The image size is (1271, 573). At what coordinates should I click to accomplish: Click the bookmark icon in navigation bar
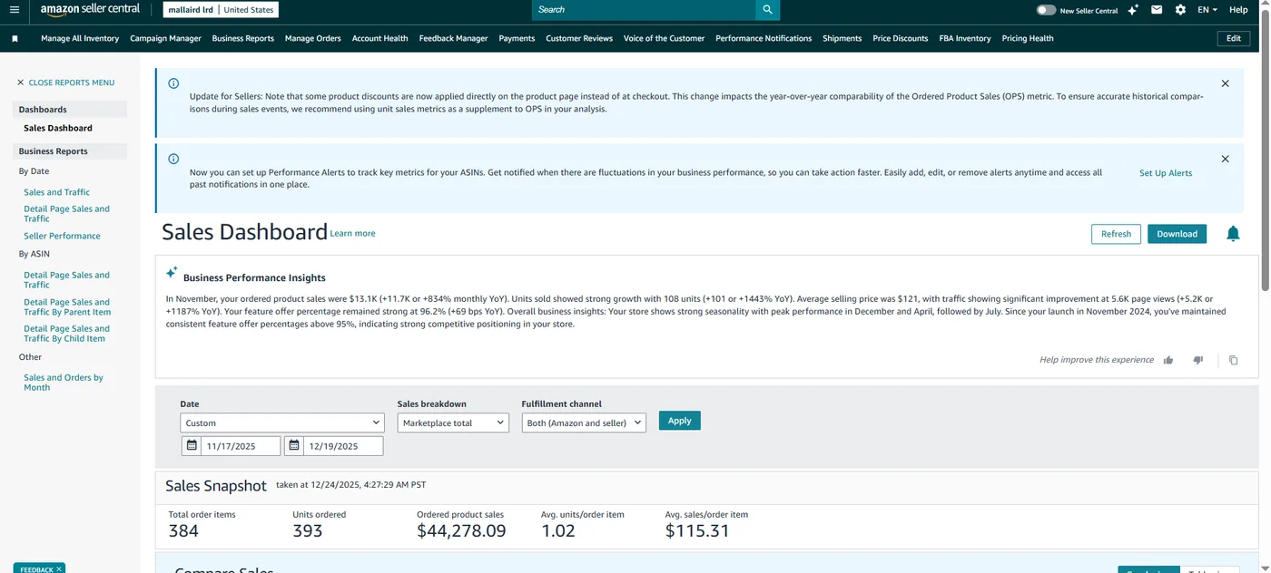(x=15, y=39)
